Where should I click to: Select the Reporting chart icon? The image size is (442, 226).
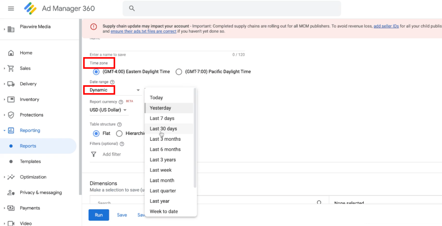pyautogui.click(x=12, y=130)
